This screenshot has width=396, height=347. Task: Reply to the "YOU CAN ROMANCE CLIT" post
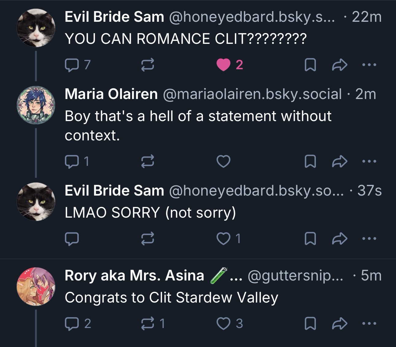pyautogui.click(x=72, y=65)
